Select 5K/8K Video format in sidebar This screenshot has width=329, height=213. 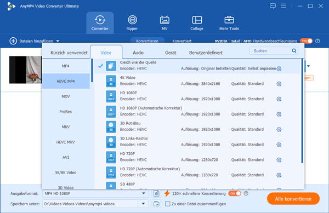pyautogui.click(x=66, y=172)
